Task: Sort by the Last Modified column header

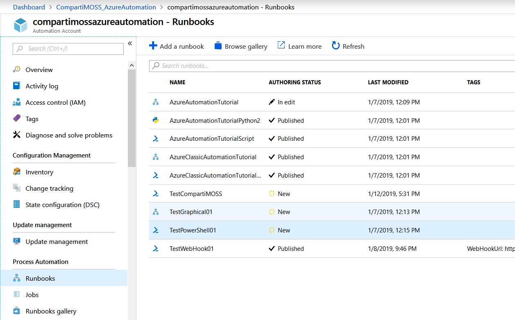Action: click(x=388, y=82)
